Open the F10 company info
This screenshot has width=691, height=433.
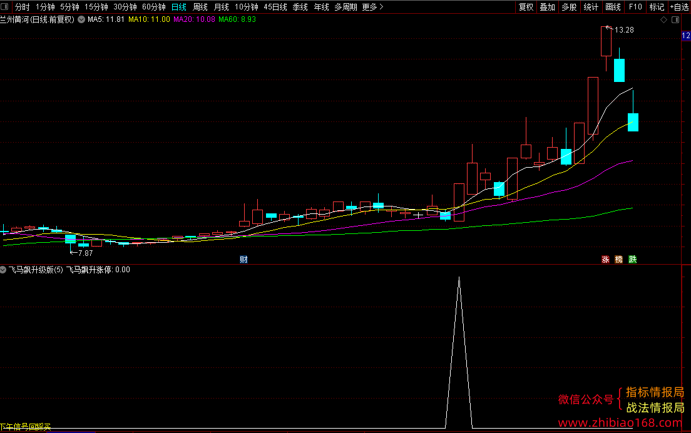tap(635, 7)
